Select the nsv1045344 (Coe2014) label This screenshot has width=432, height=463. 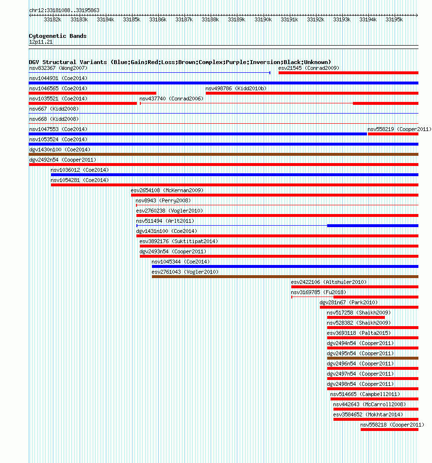click(x=181, y=262)
